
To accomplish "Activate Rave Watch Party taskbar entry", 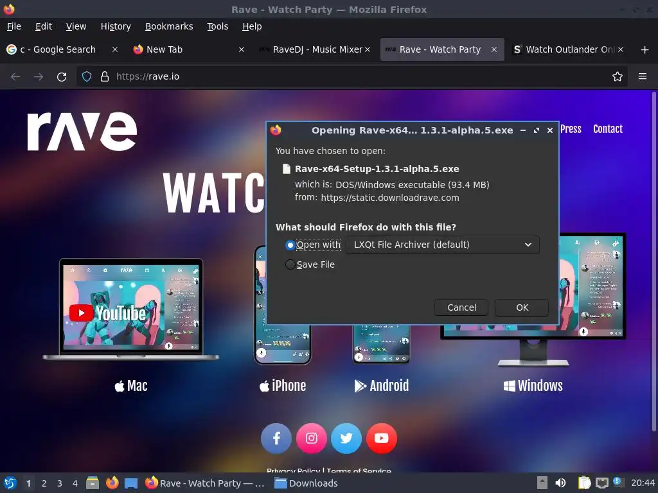I will tap(205, 483).
